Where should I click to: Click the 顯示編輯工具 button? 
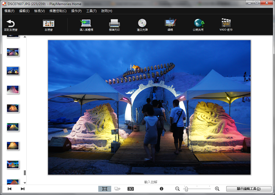[248, 189]
